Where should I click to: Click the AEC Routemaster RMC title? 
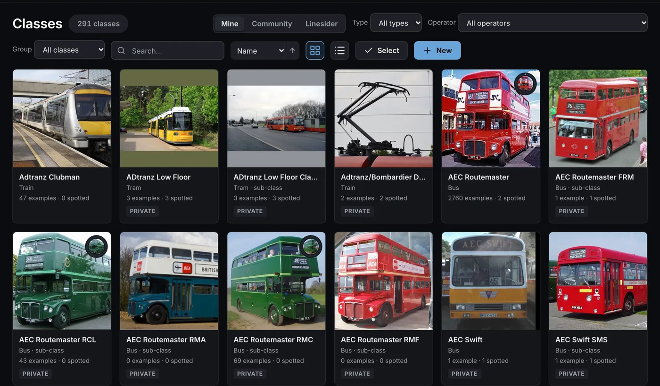click(273, 339)
